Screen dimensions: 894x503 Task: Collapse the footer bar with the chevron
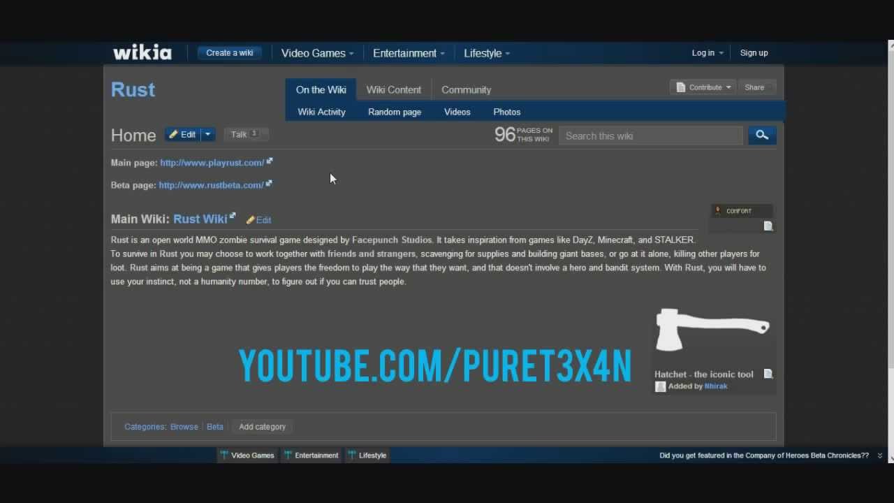[x=880, y=455]
